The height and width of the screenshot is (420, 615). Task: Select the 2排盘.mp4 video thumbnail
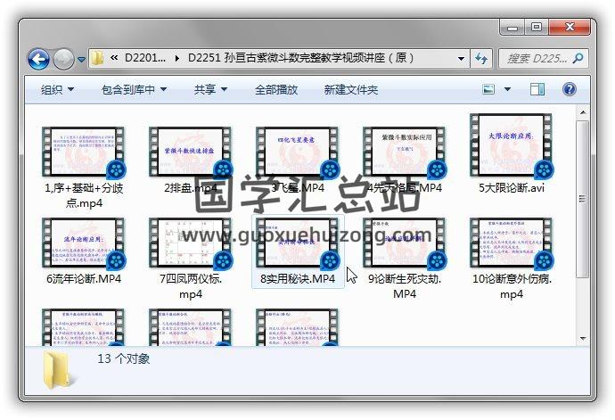[x=190, y=152]
